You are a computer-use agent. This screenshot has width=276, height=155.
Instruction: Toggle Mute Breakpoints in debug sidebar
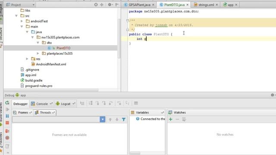click(x=7, y=138)
